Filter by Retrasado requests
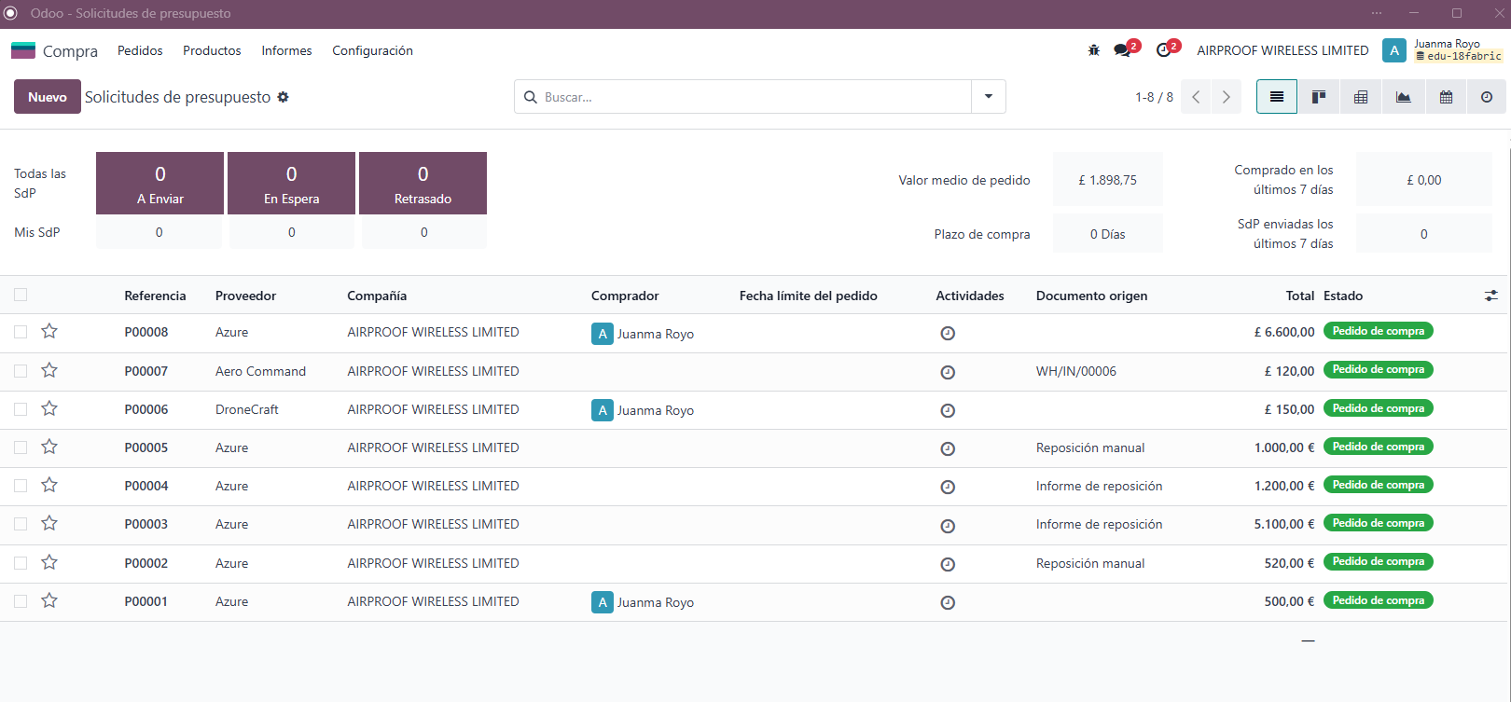1511x702 pixels. 423,184
